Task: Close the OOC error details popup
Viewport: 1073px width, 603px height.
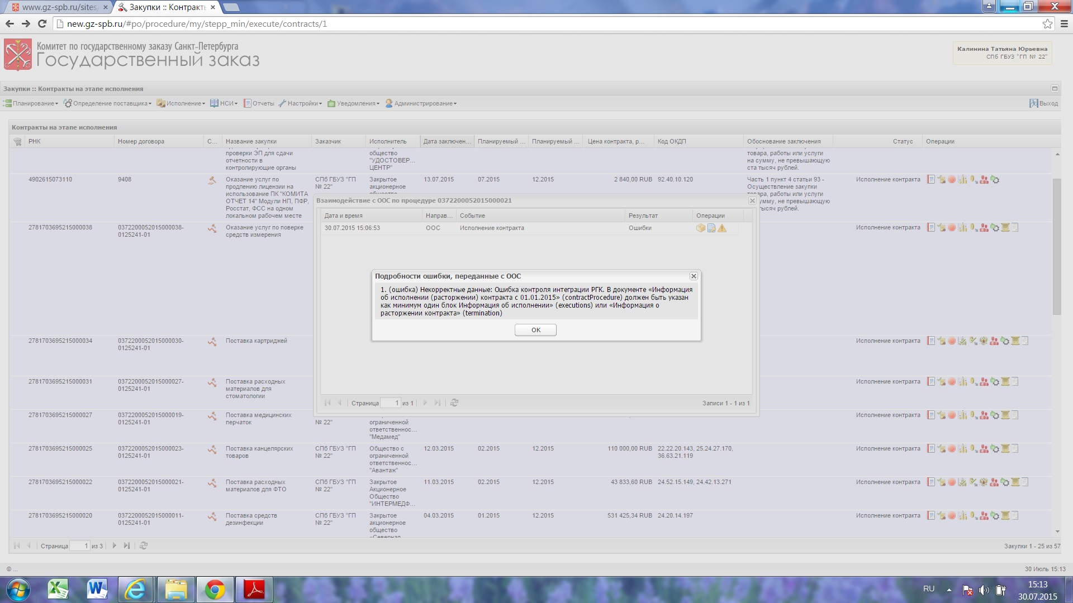Action: tap(693, 276)
